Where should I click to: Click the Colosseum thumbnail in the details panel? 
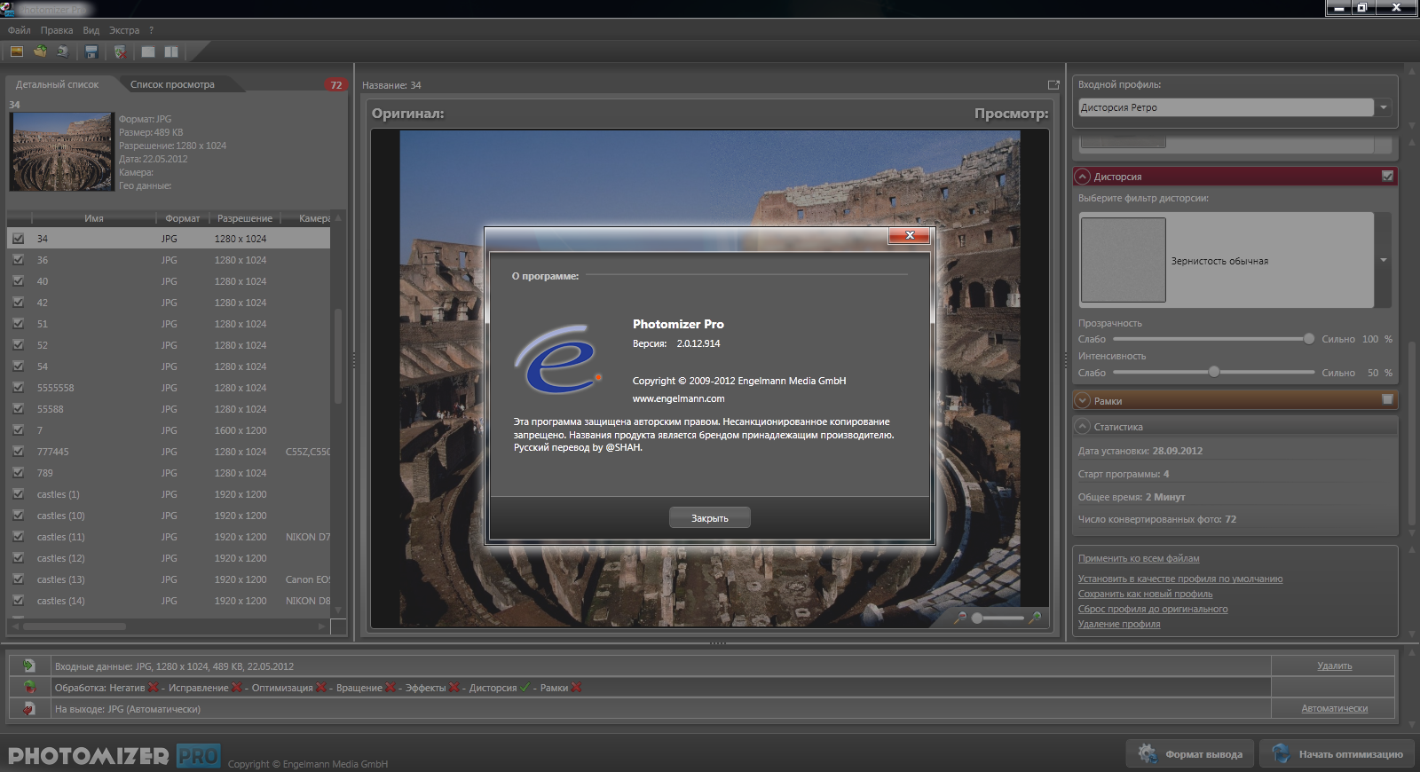click(61, 152)
